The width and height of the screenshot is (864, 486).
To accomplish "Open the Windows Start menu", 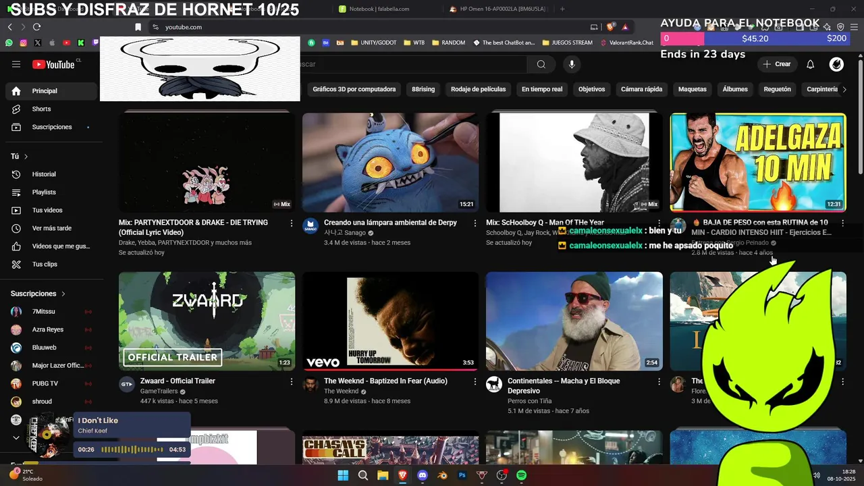I will pos(343,475).
